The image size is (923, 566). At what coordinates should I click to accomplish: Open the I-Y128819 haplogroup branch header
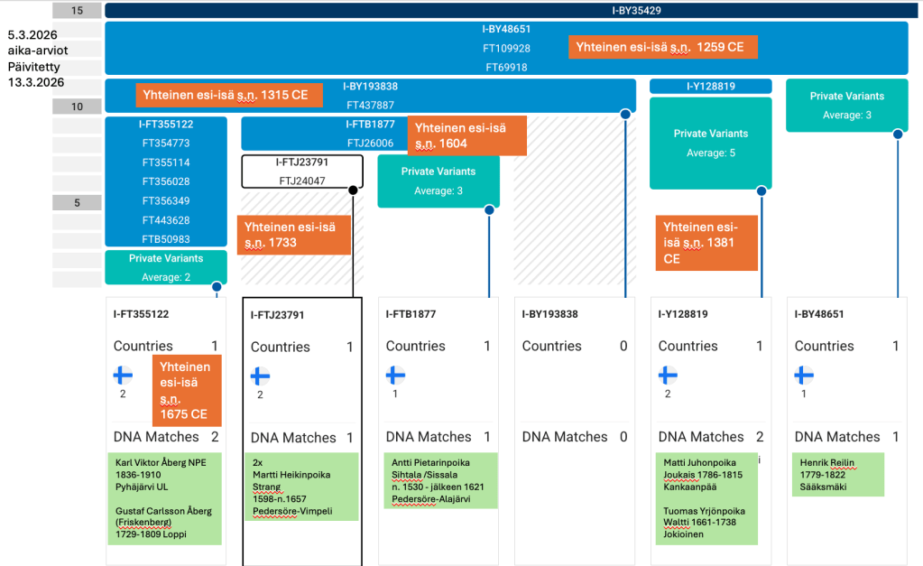click(x=711, y=87)
